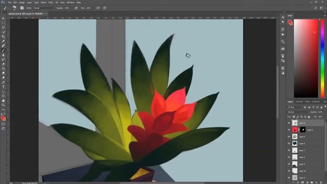Select the Brush tool in toolbar
The height and width of the screenshot is (184, 327).
click(x=3, y=50)
